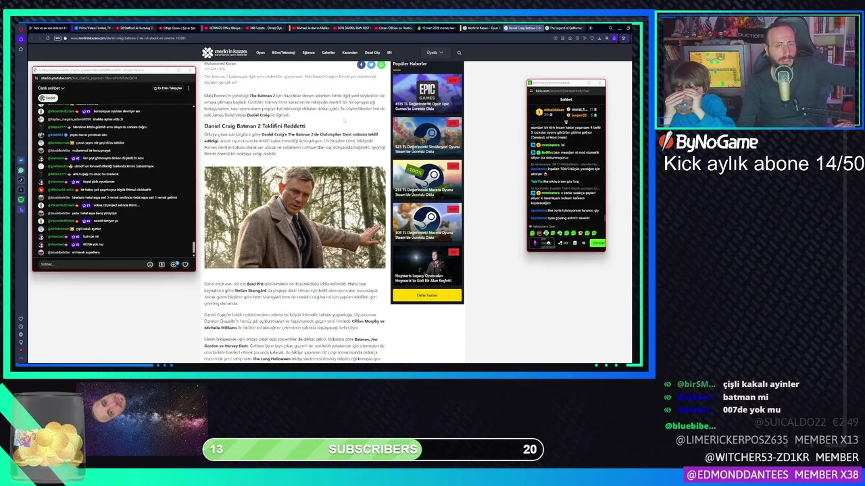Open the Kazandırı menu item

coord(349,53)
